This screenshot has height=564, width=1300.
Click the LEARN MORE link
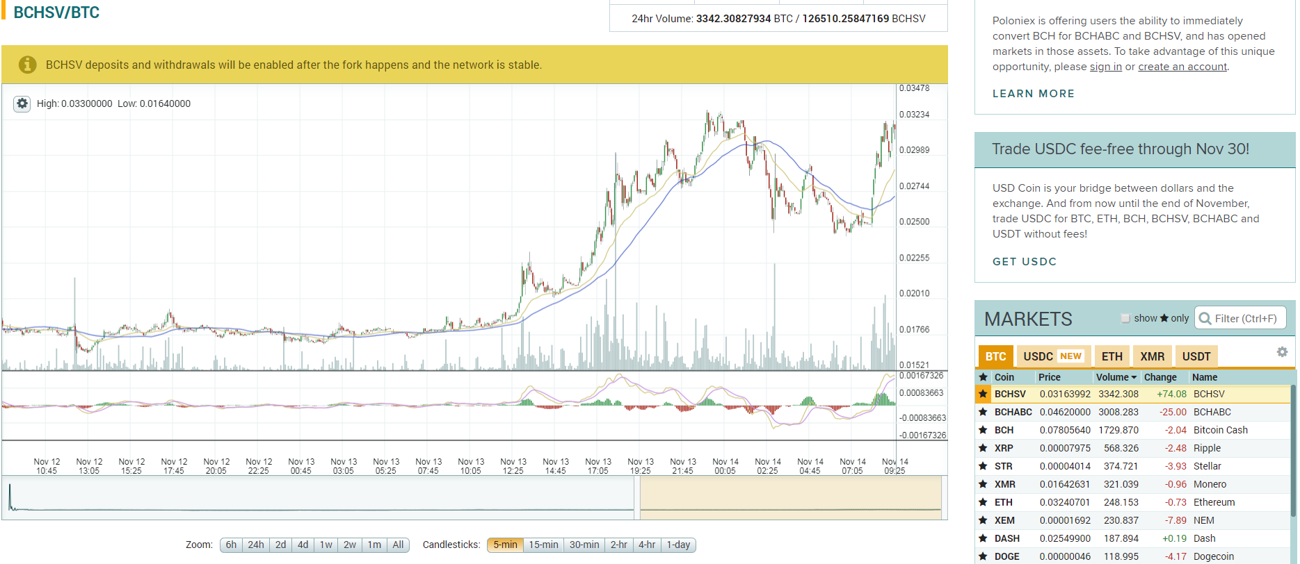[1033, 94]
